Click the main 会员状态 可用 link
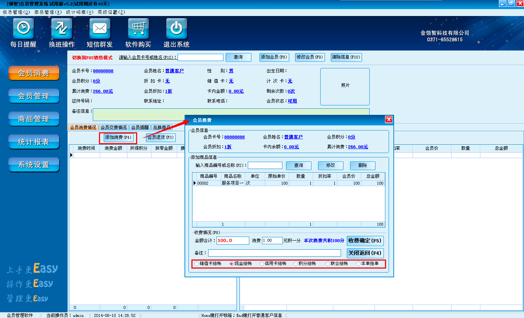Viewport: 524px width, 318px height. (x=292, y=101)
